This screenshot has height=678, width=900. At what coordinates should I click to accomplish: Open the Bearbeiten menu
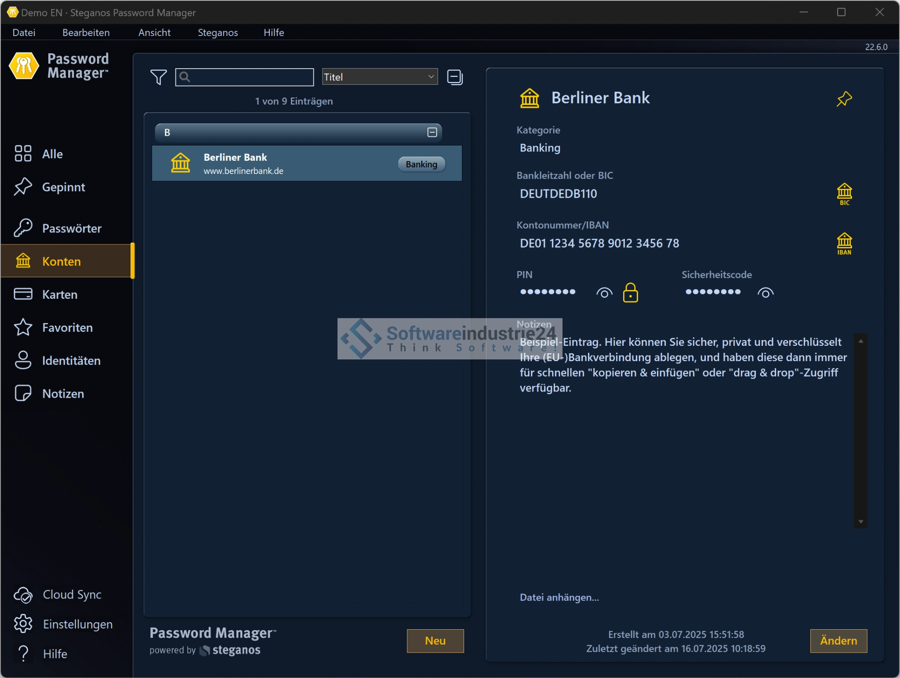coord(86,33)
